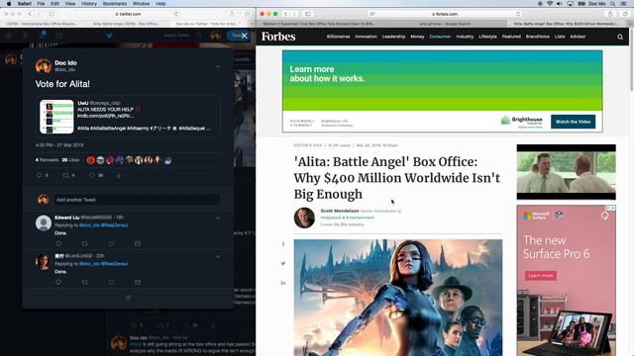The image size is (634, 356).
Task: Switch to the Google Search tab
Action: pos(445,24)
